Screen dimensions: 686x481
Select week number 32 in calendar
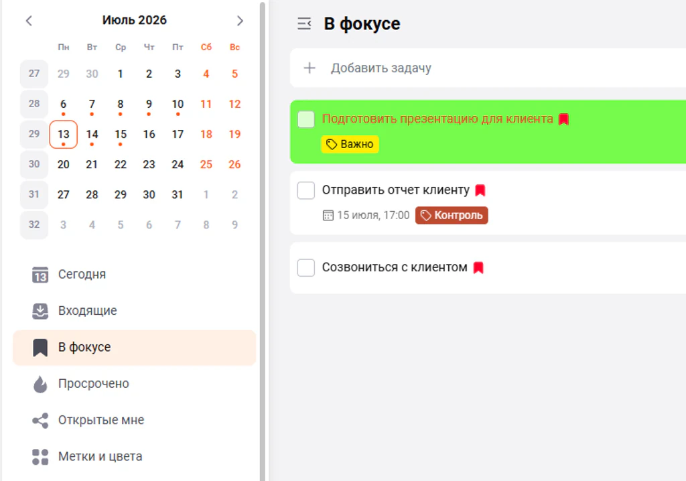click(x=34, y=224)
